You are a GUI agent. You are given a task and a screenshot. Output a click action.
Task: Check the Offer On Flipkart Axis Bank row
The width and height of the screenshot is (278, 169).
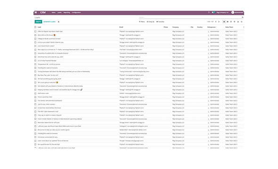35,31
